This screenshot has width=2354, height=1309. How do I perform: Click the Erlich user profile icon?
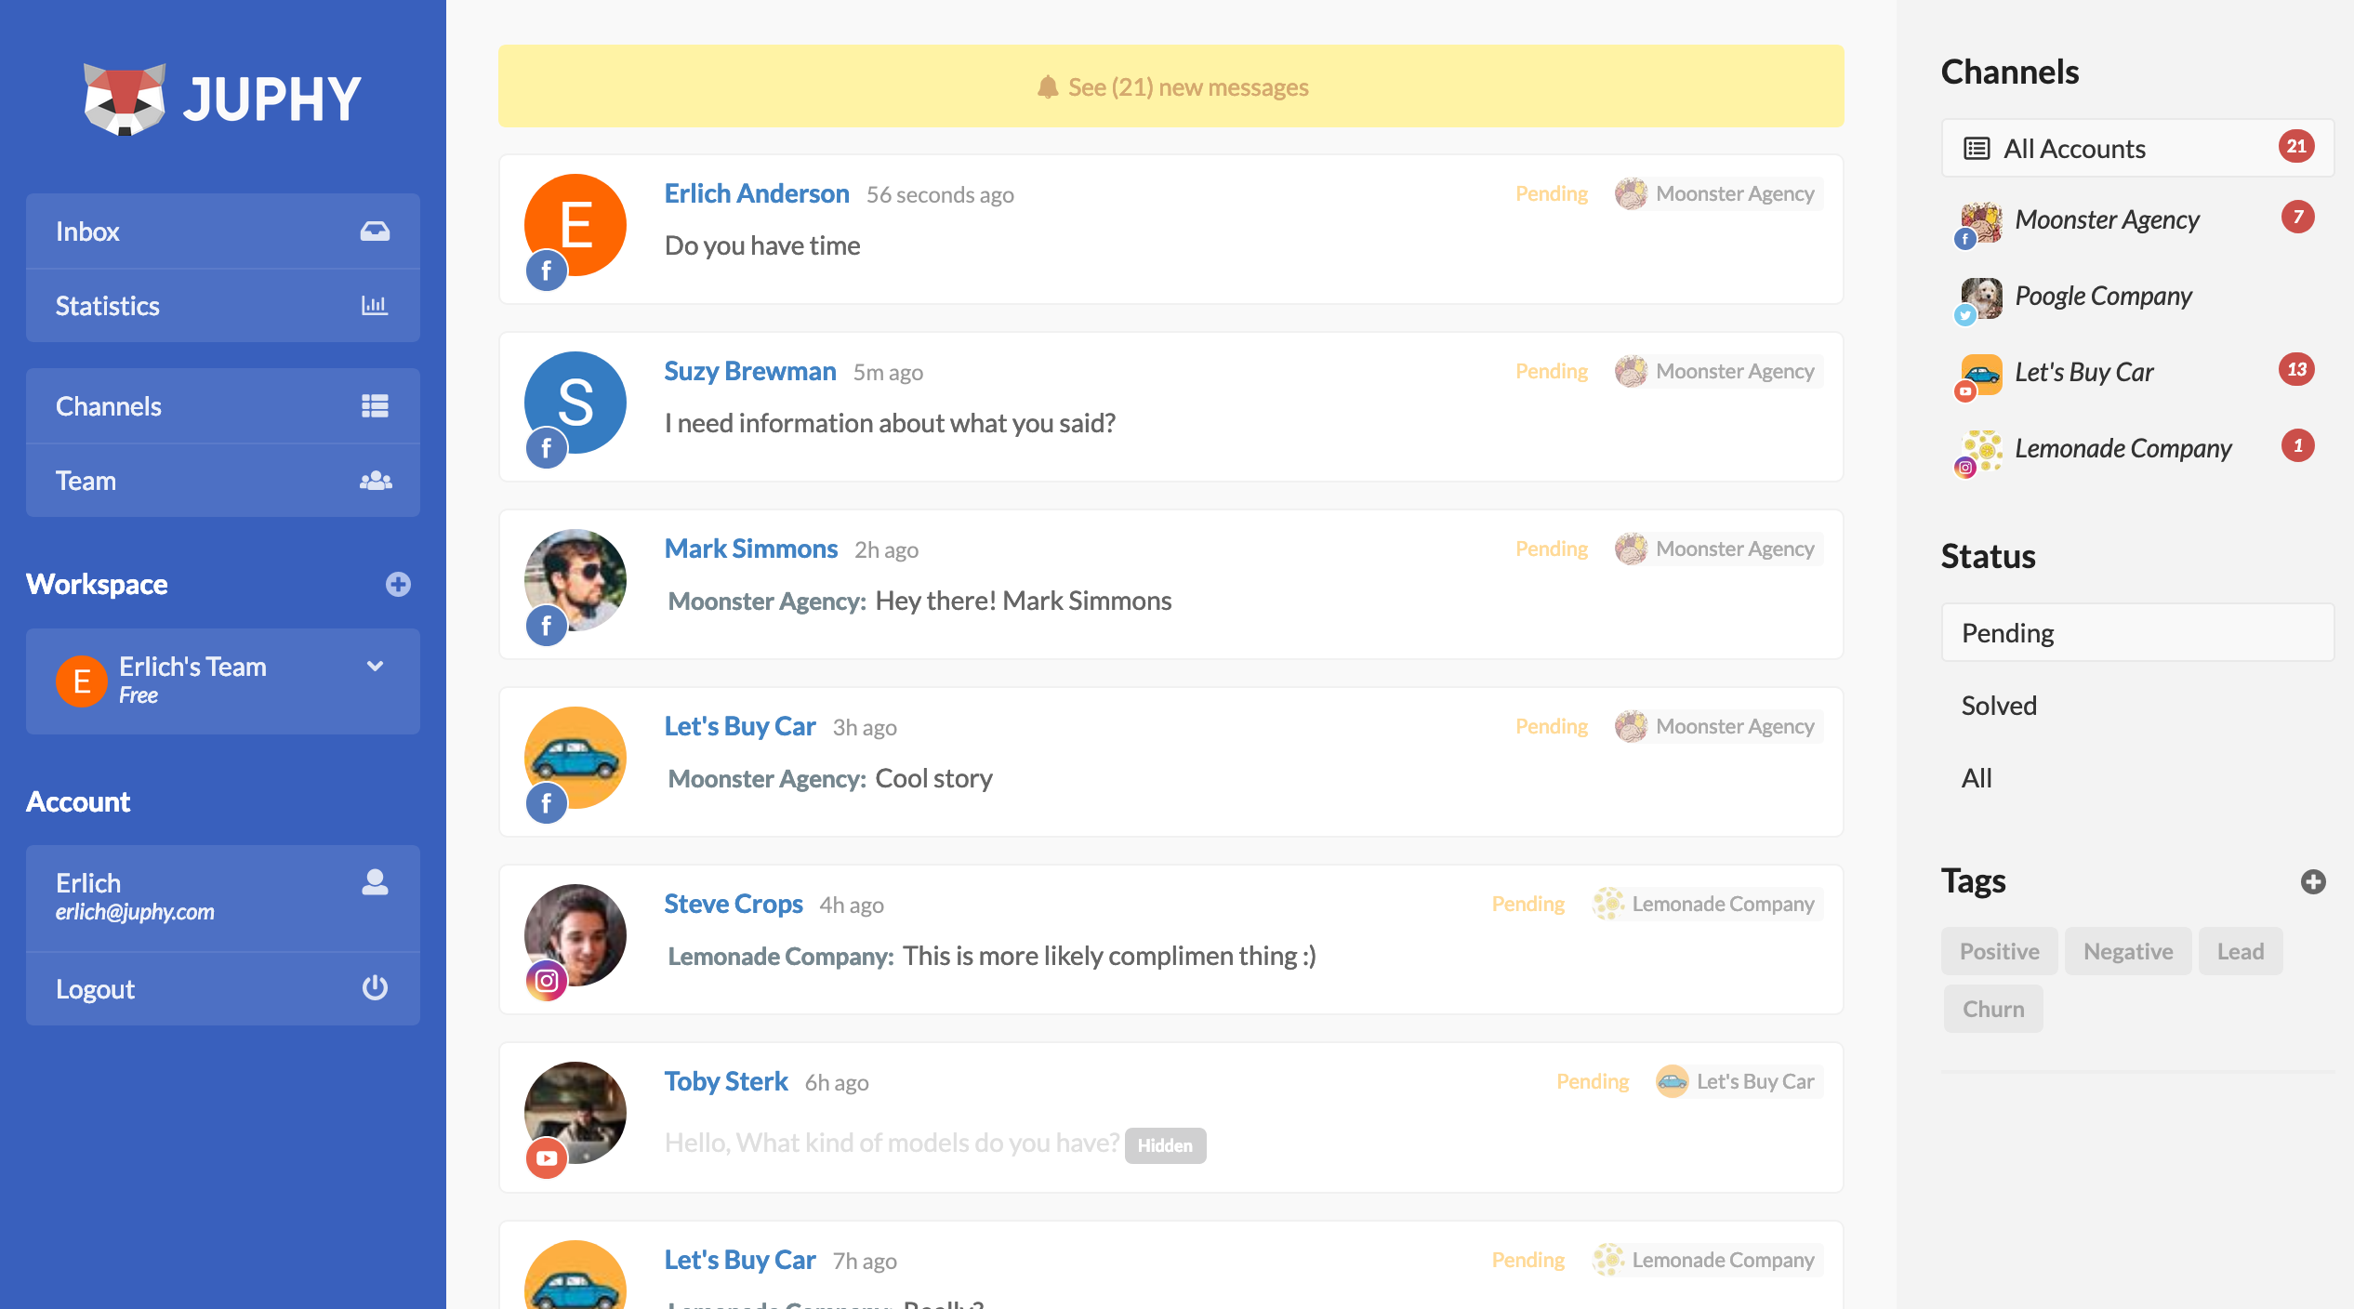click(x=375, y=882)
